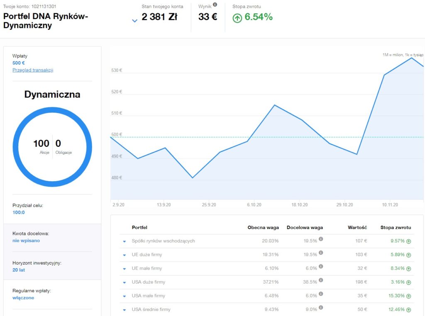
Task: Open the account selector chevron near balance
Action: pyautogui.click(x=134, y=21)
